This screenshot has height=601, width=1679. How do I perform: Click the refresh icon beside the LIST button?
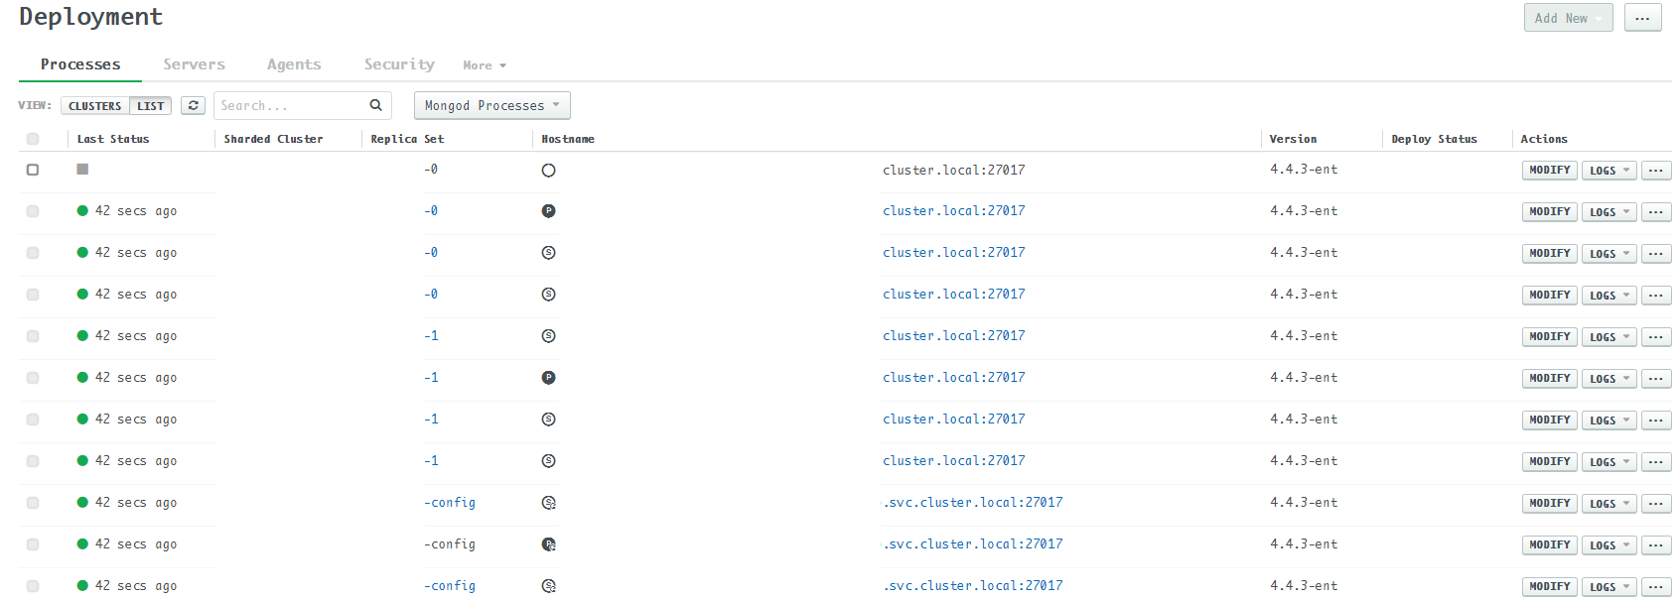[193, 105]
